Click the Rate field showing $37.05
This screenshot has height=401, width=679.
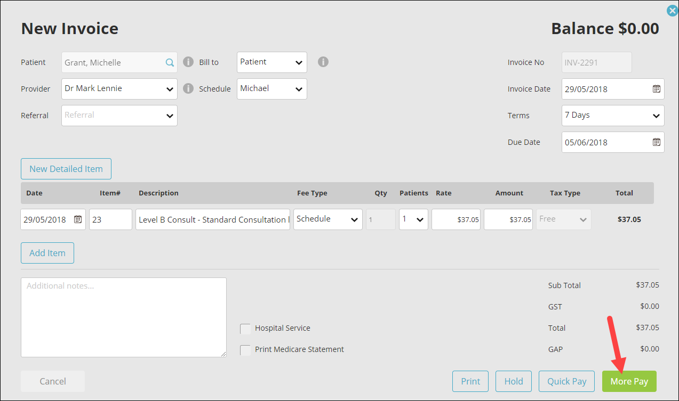[456, 219]
